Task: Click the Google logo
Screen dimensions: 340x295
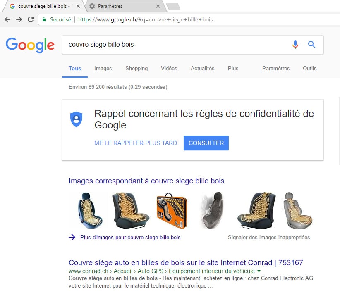Action: point(30,45)
